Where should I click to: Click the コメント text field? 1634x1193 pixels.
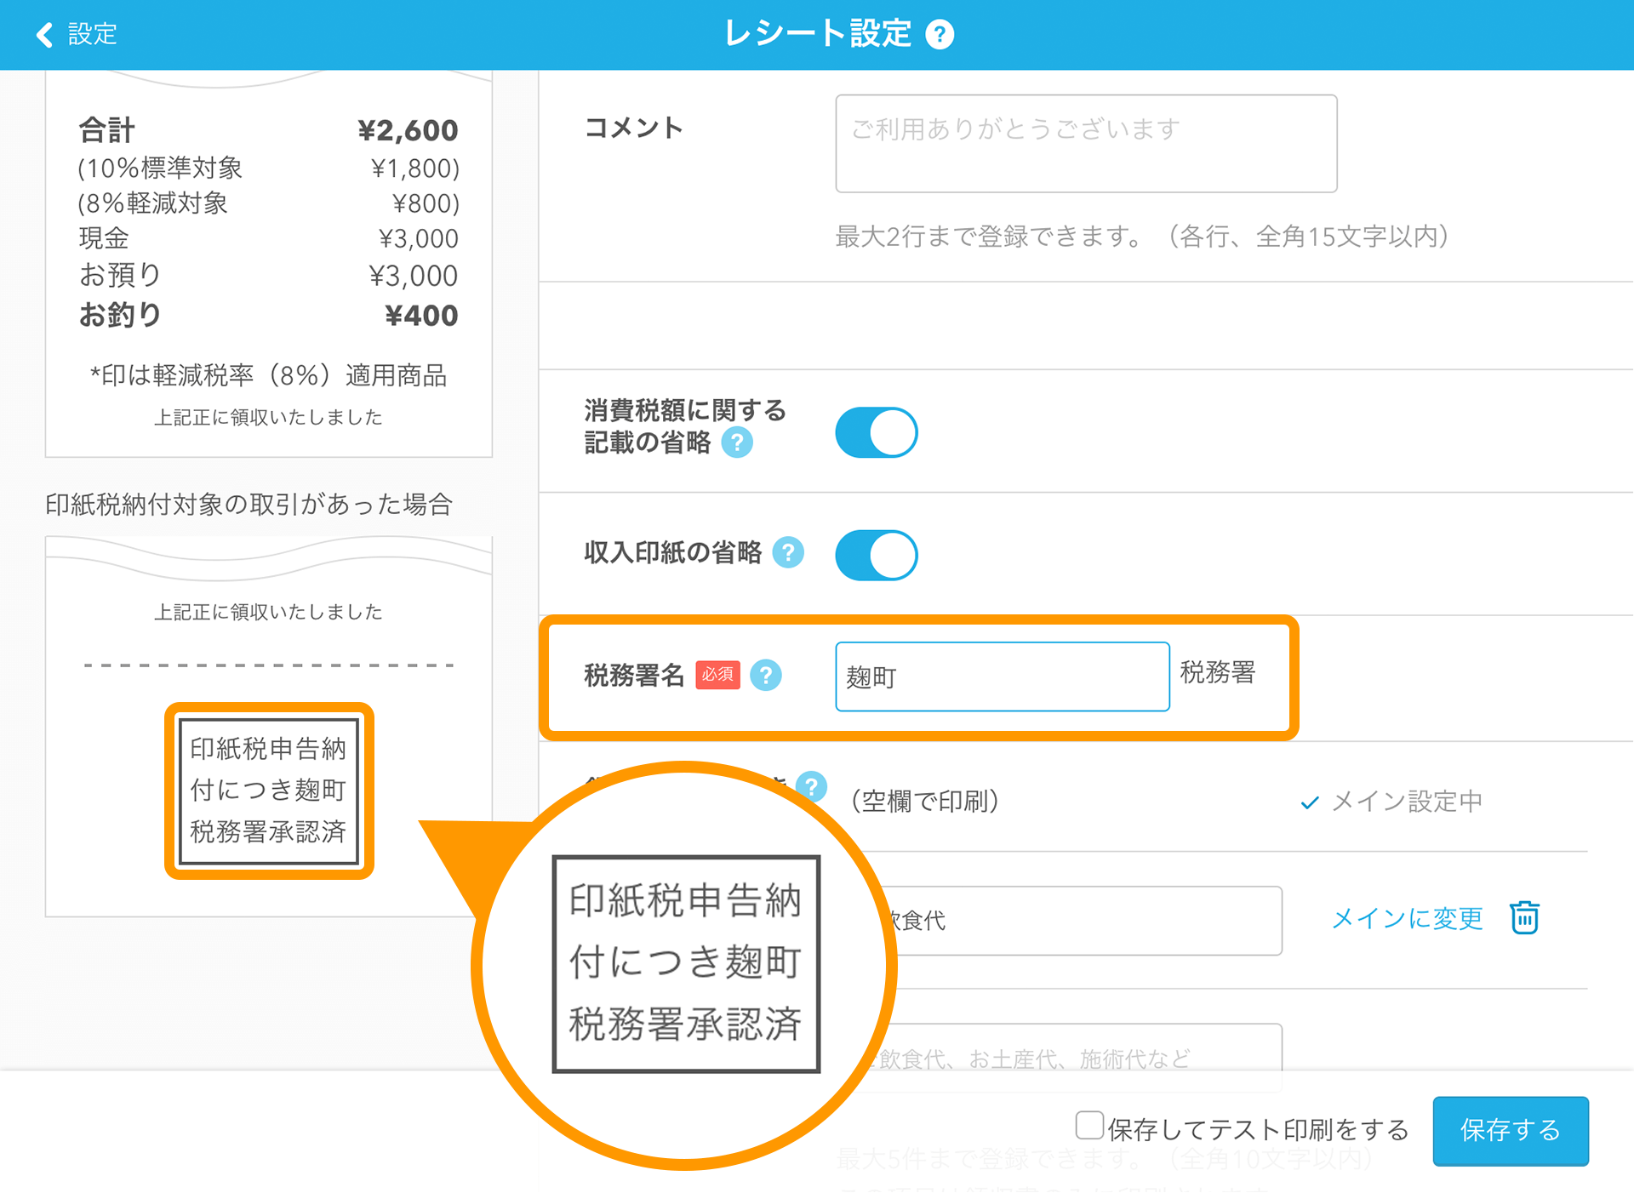[x=1085, y=144]
